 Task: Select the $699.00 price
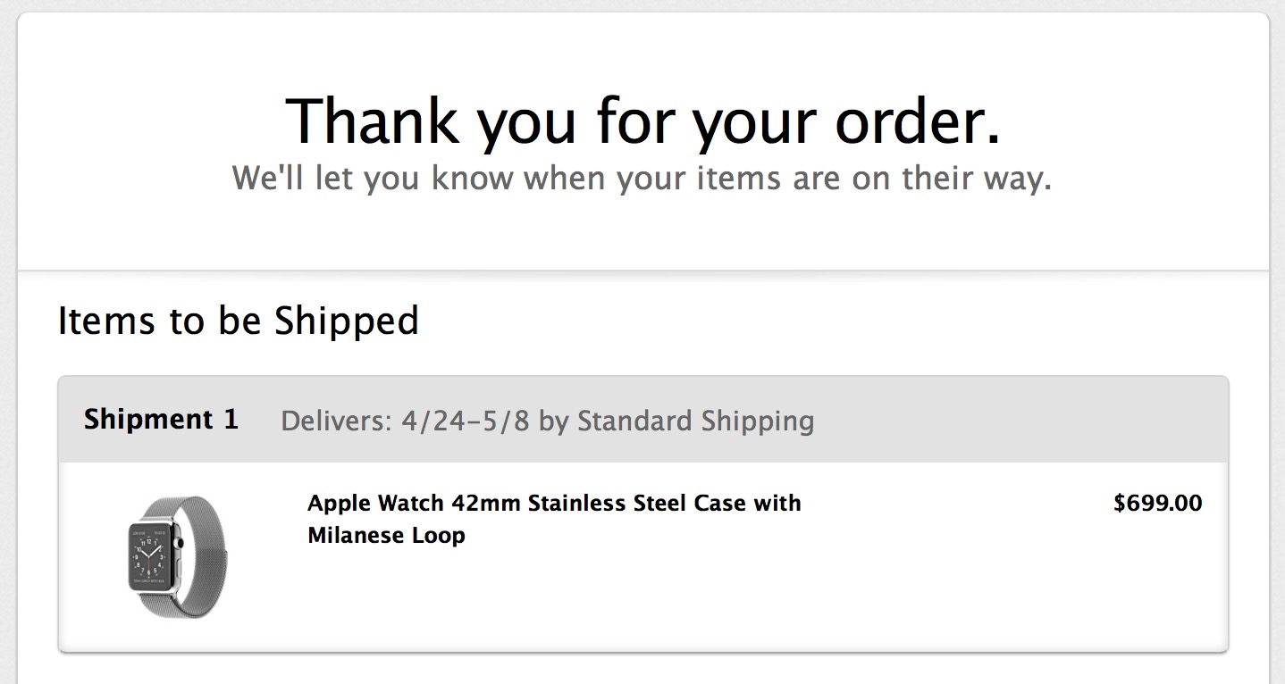pos(1157,504)
